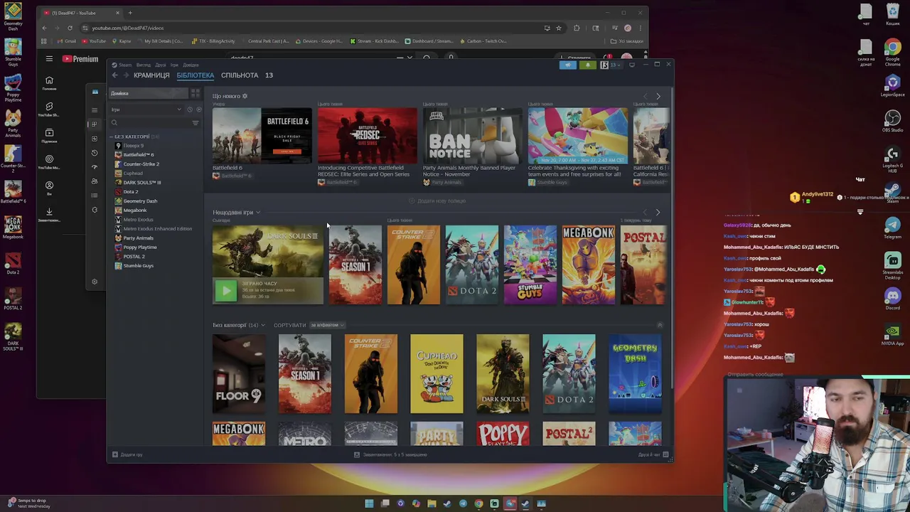Open the Geometry Dash game tile
Viewport: 910px width, 512px height.
point(635,373)
